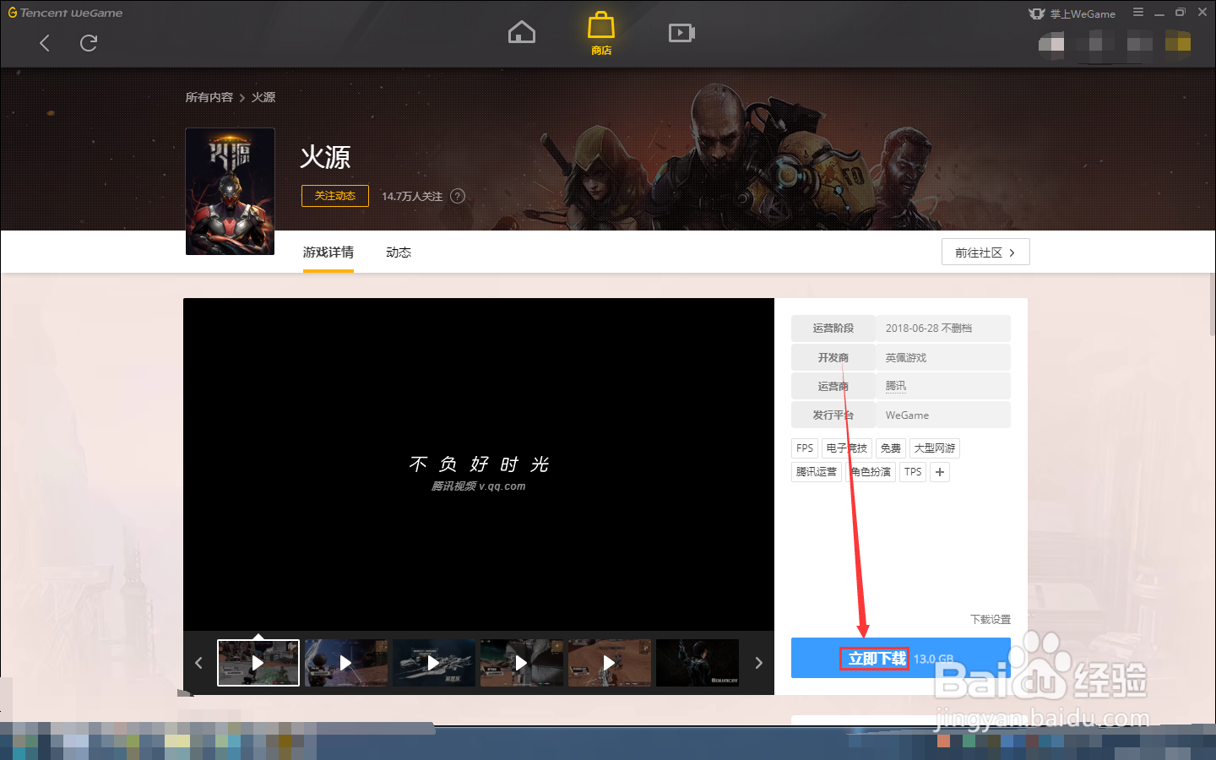
Task: Click the main video player area
Action: pyautogui.click(x=479, y=464)
